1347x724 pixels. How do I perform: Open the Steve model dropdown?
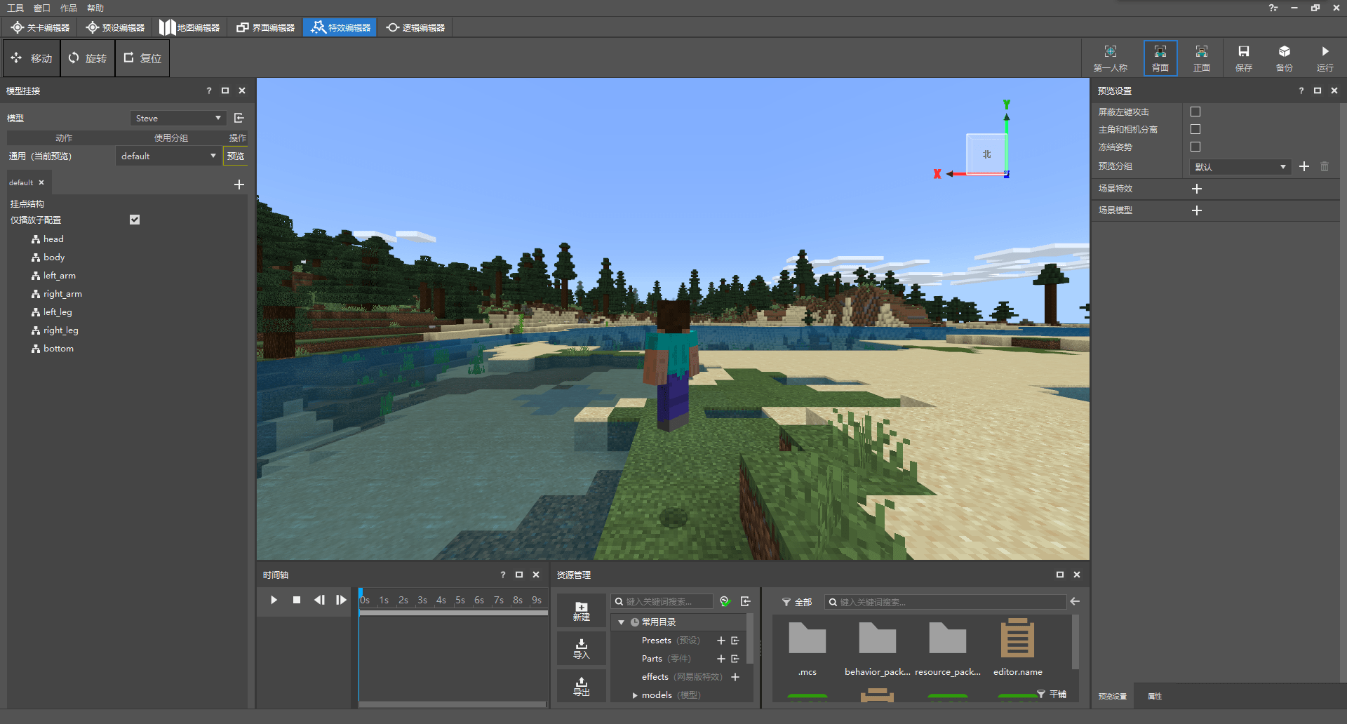coord(178,118)
